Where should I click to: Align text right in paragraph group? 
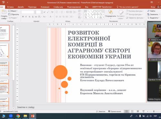(x=63, y=17)
